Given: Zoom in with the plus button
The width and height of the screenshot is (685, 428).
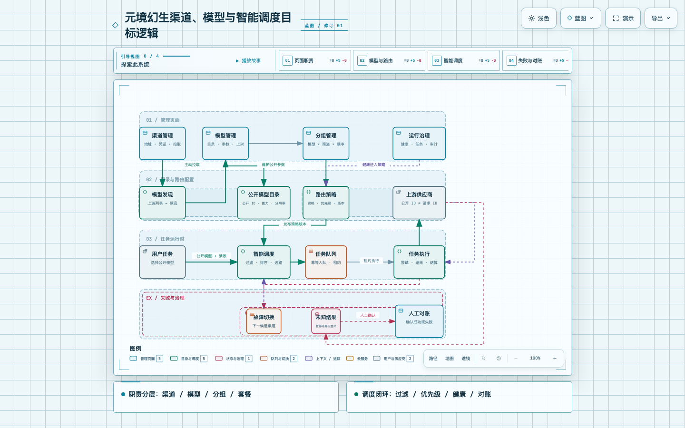Looking at the screenshot, I should [x=555, y=359].
